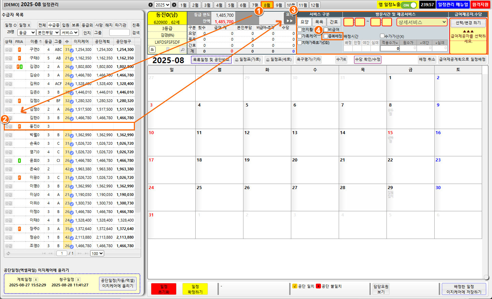Click previous page arrow in pager
492x299 pixels.
tap(51, 253)
